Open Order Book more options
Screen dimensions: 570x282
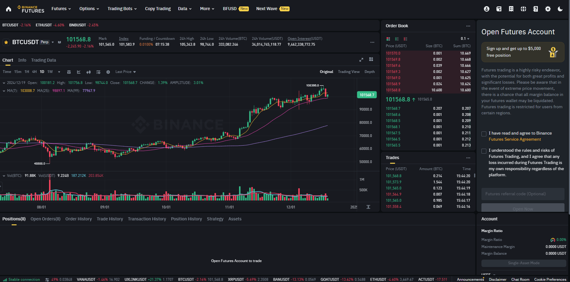(x=468, y=26)
